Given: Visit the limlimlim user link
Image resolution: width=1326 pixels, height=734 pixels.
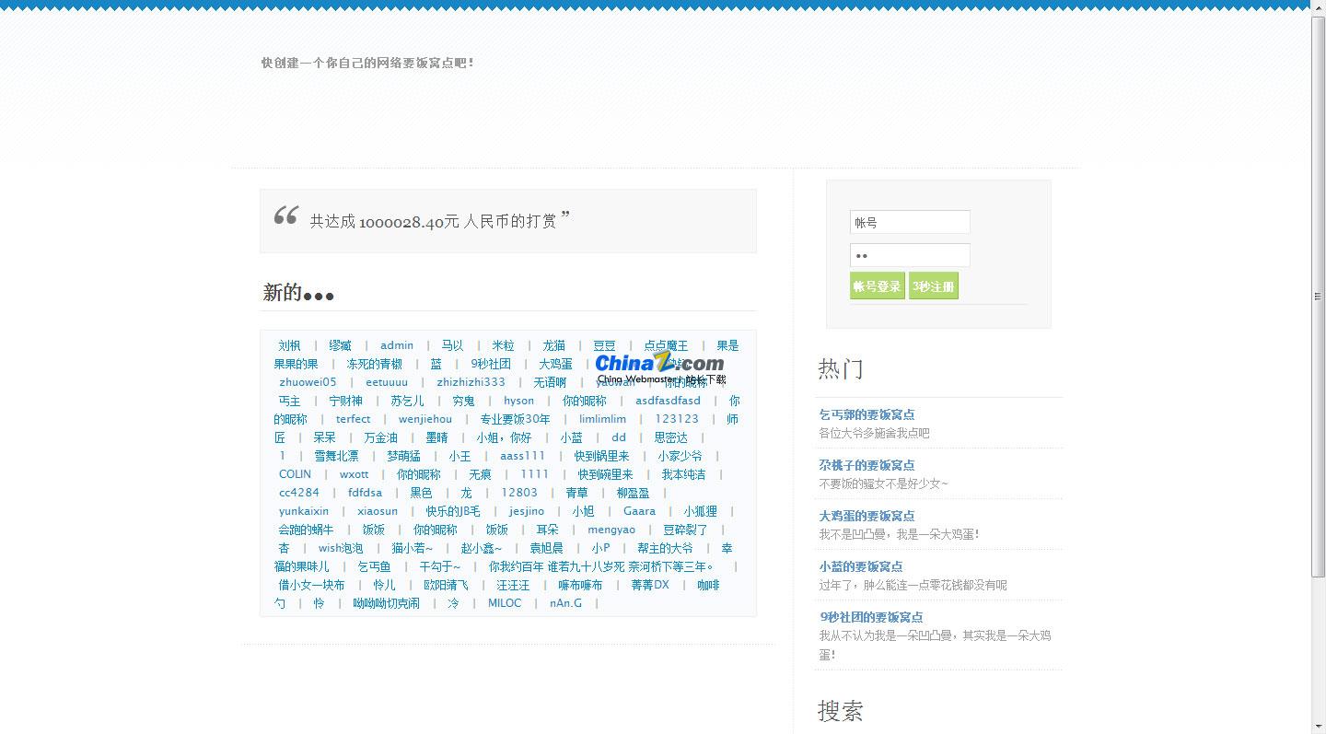Looking at the screenshot, I should click(x=602, y=419).
